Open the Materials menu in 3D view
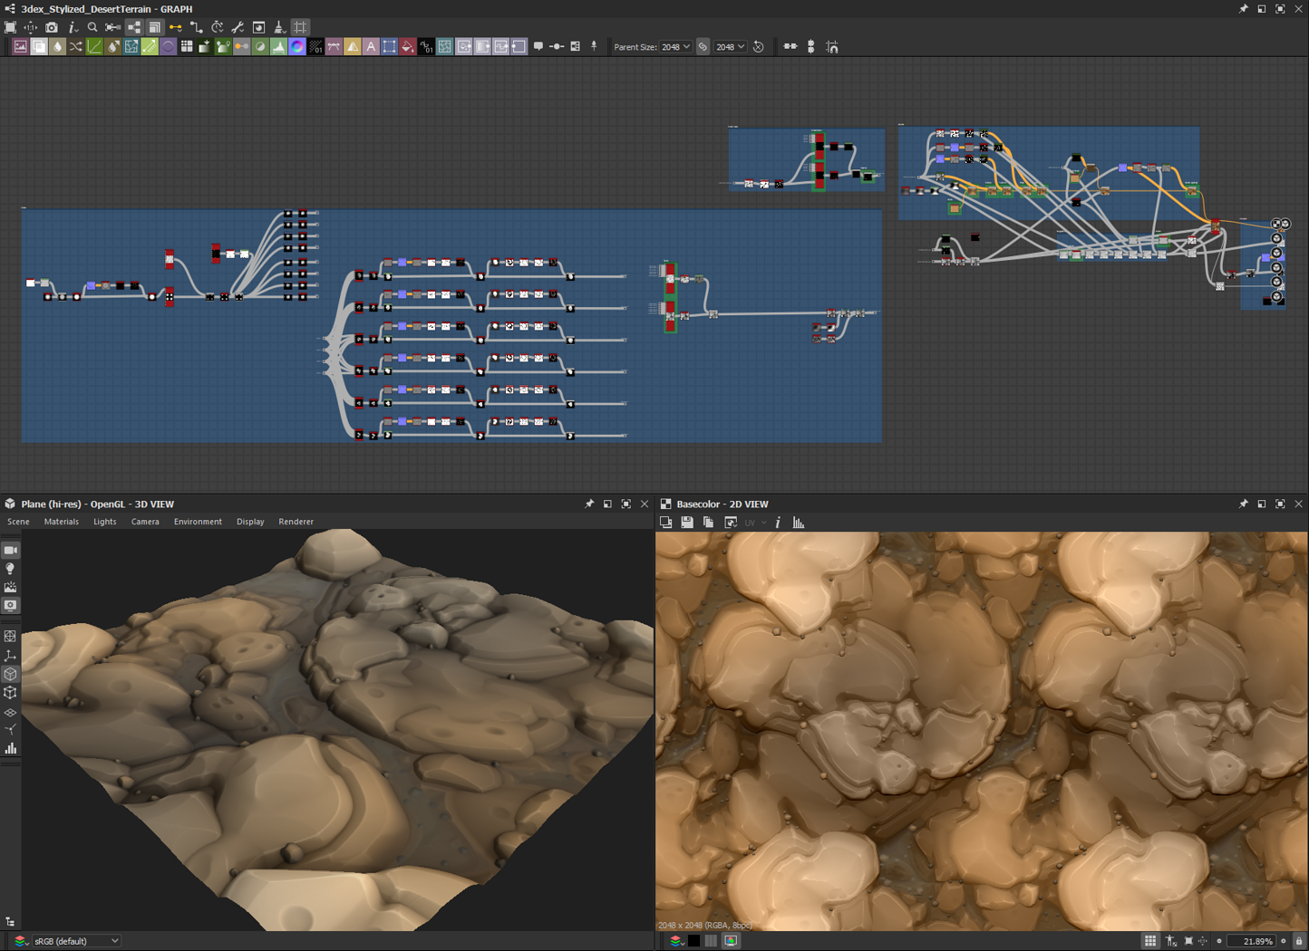Image resolution: width=1309 pixels, height=951 pixels. click(61, 522)
